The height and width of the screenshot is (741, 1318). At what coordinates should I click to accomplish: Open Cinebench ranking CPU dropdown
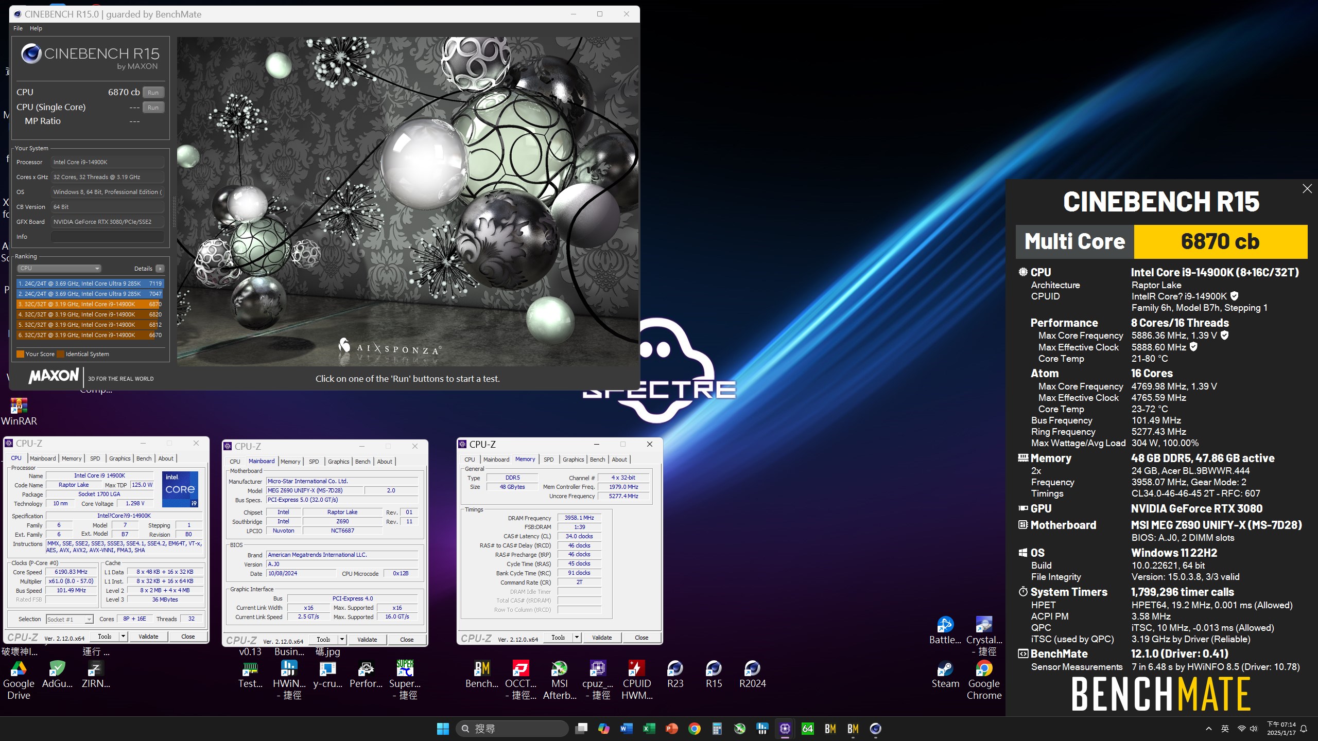point(59,268)
